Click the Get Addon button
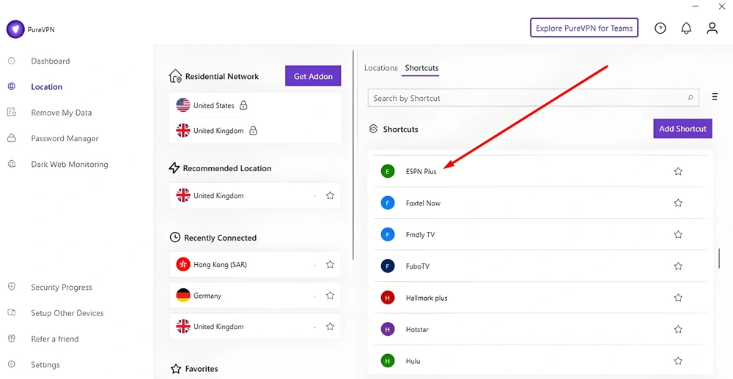Screen dimensions: 733x379 (x=313, y=76)
